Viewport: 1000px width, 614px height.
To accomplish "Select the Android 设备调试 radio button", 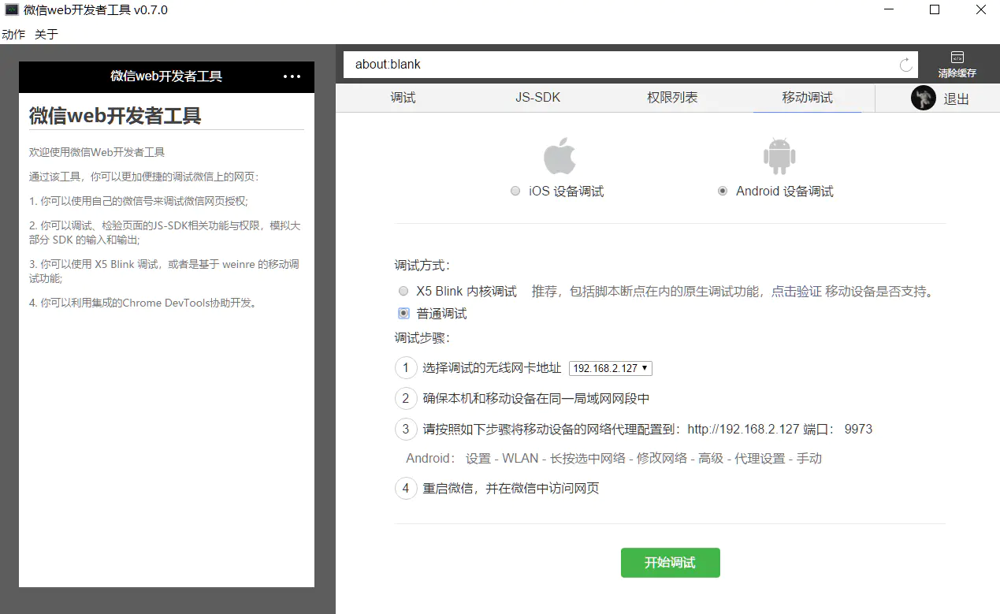I will point(723,192).
